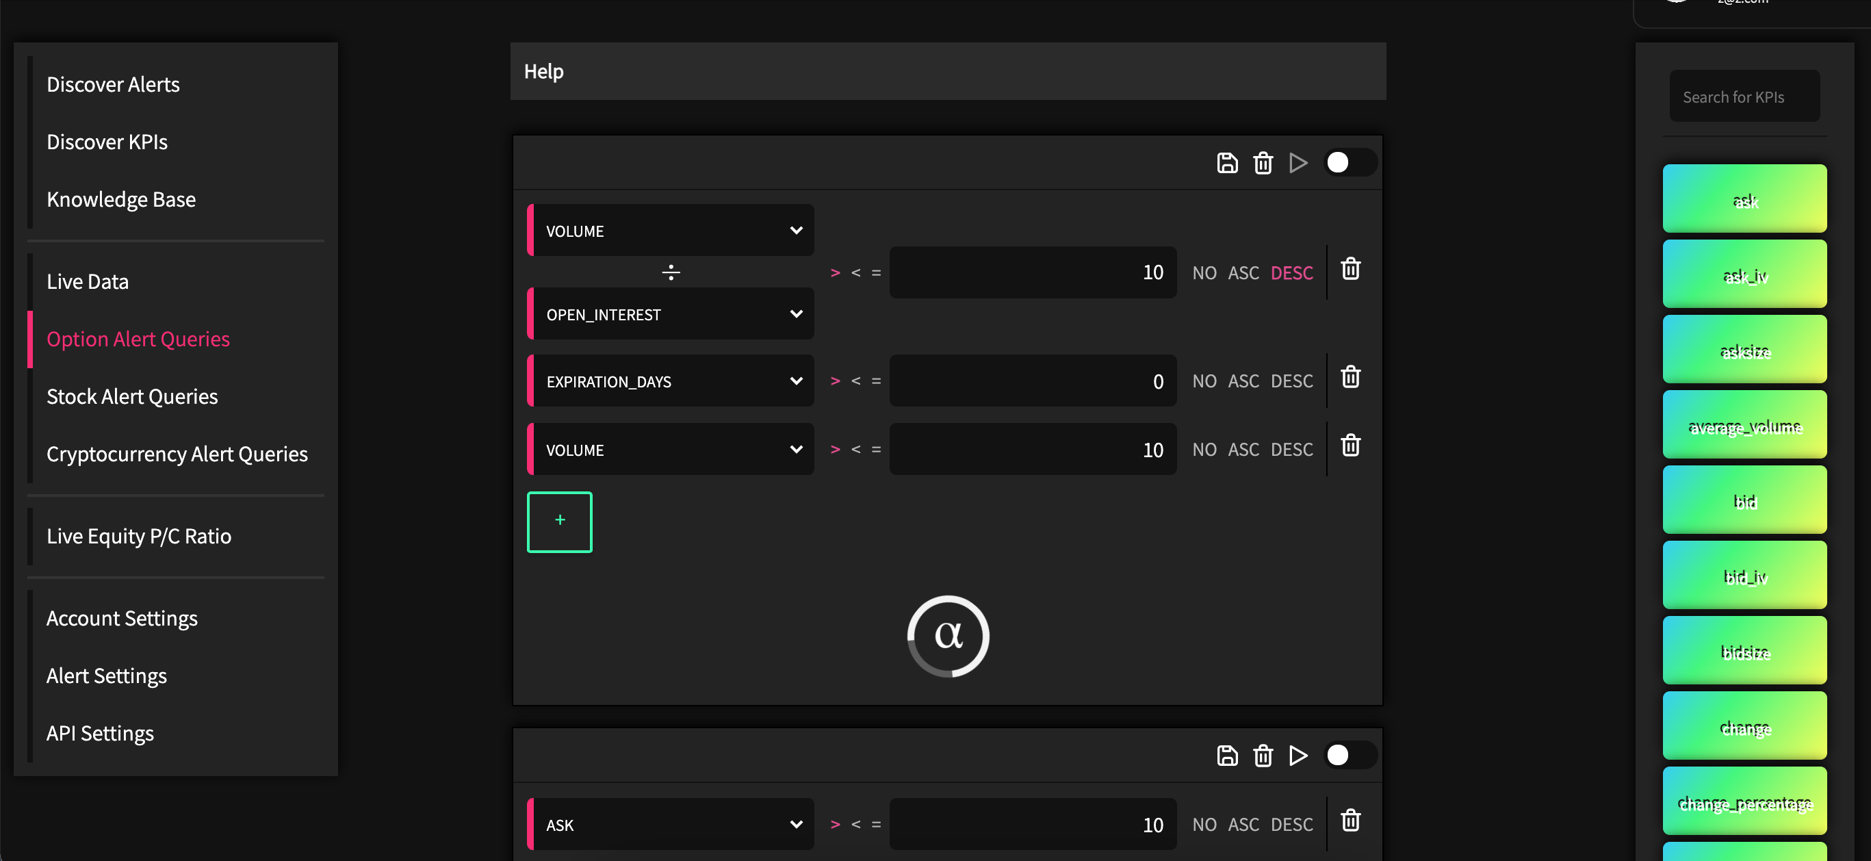The image size is (1871, 861).
Task: Go to API Settings
Action: pos(99,732)
